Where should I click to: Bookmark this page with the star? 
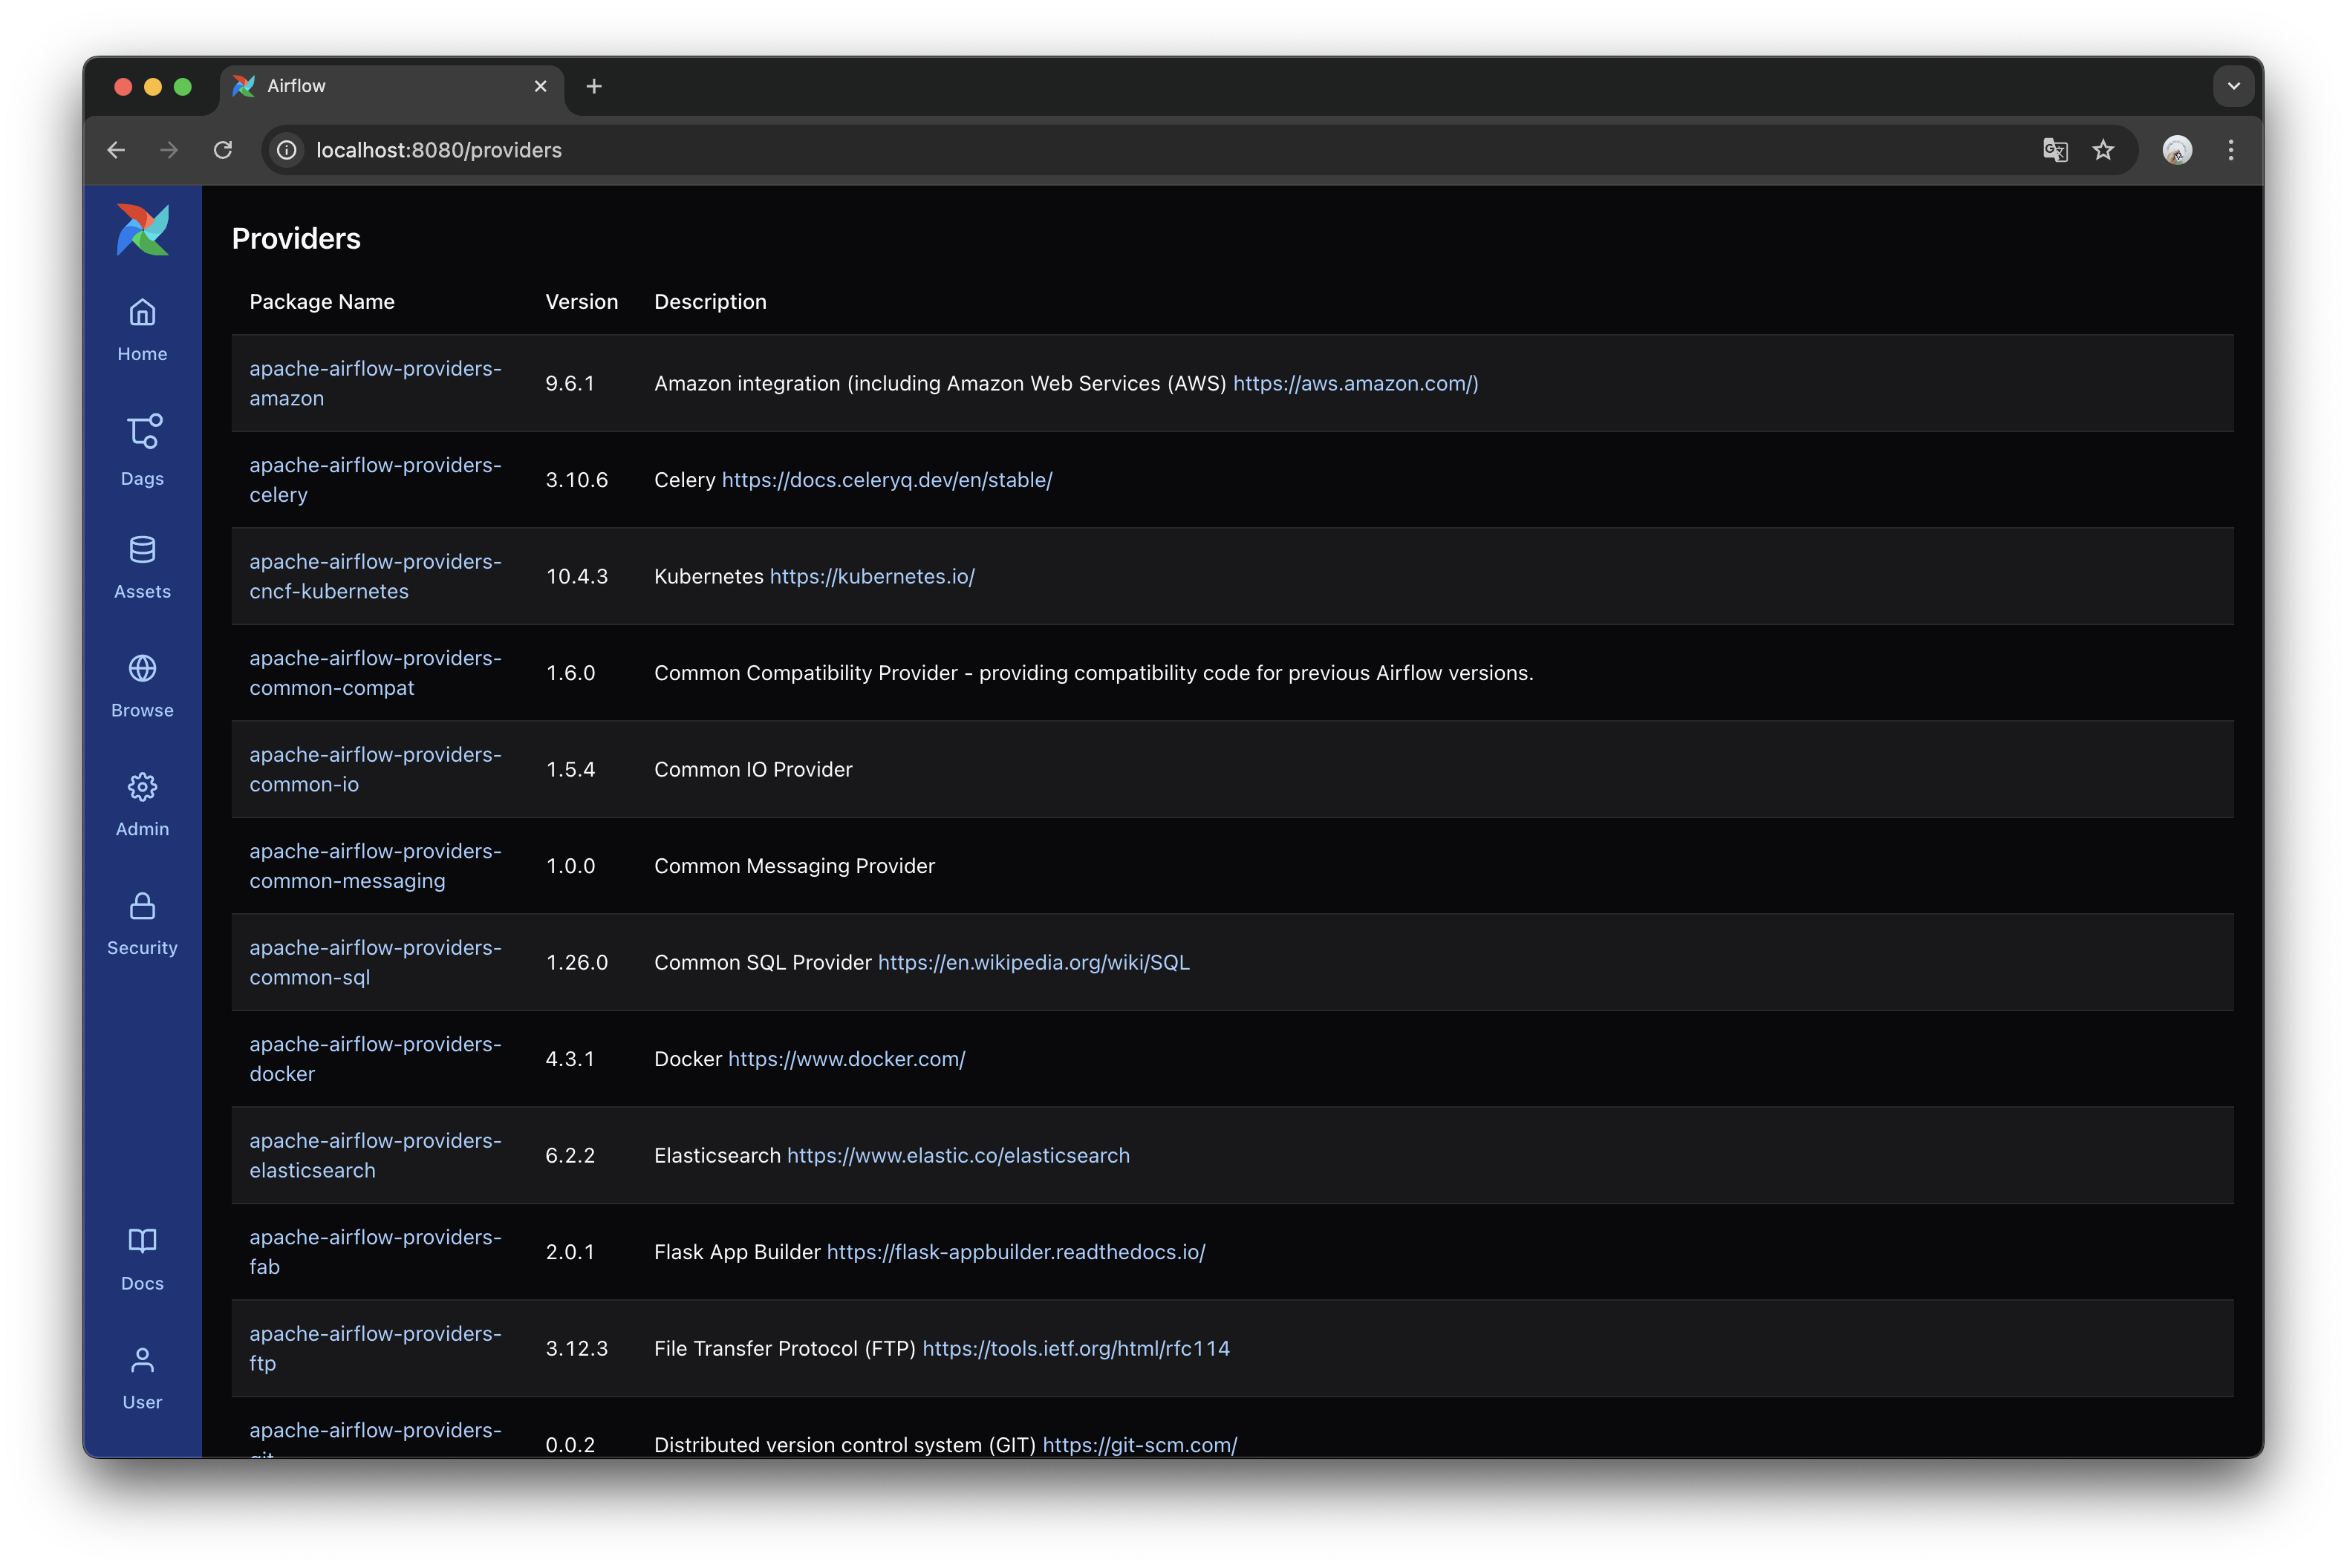point(2104,150)
